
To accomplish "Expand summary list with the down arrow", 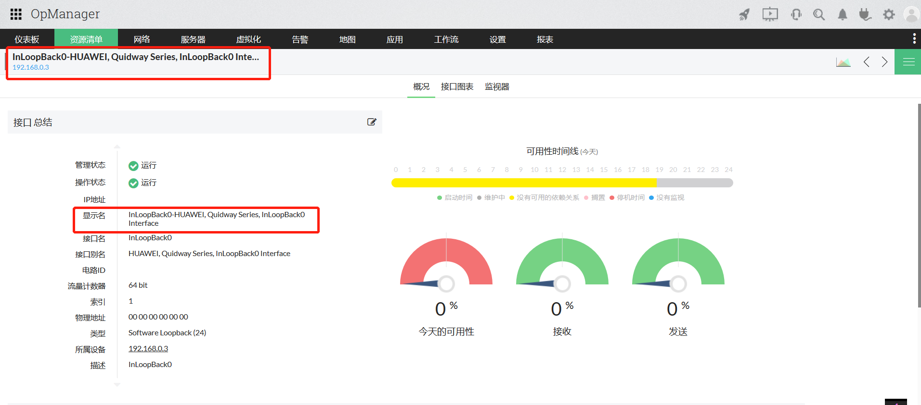I will (117, 384).
